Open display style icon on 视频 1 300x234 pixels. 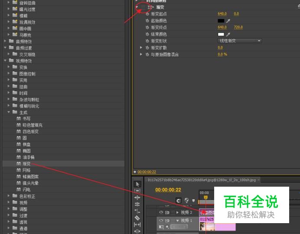pos(161,227)
